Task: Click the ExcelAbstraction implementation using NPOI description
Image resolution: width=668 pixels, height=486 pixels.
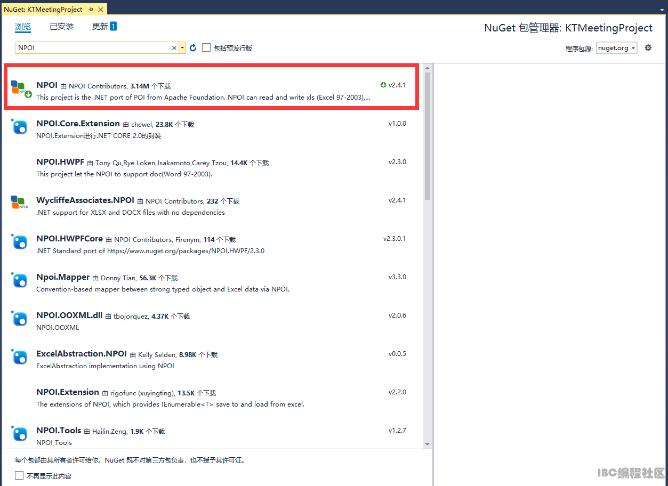Action: pos(105,366)
